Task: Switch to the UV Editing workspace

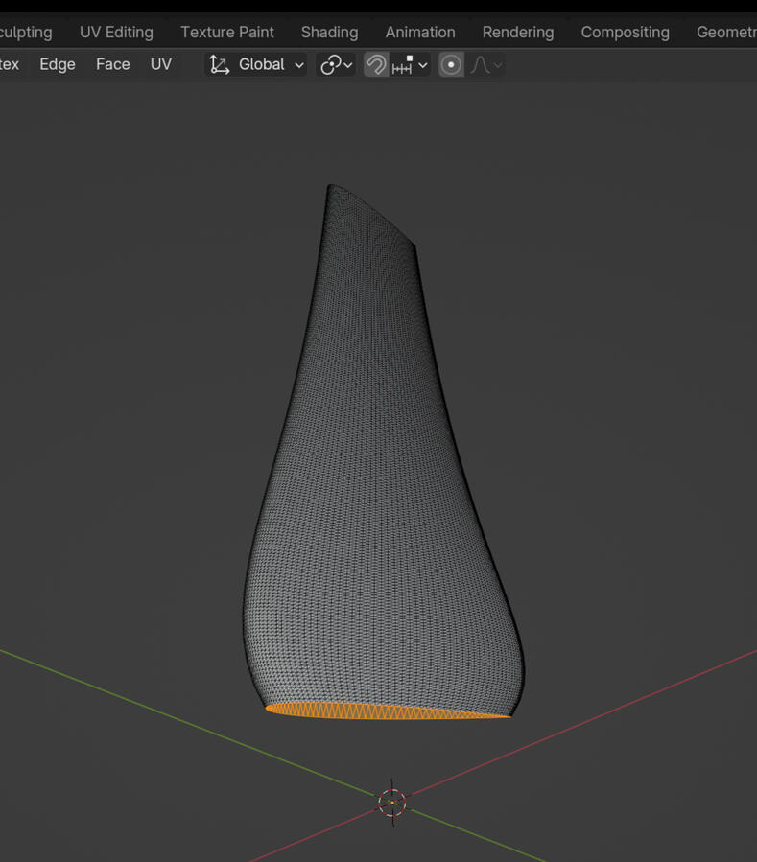Action: pyautogui.click(x=116, y=32)
